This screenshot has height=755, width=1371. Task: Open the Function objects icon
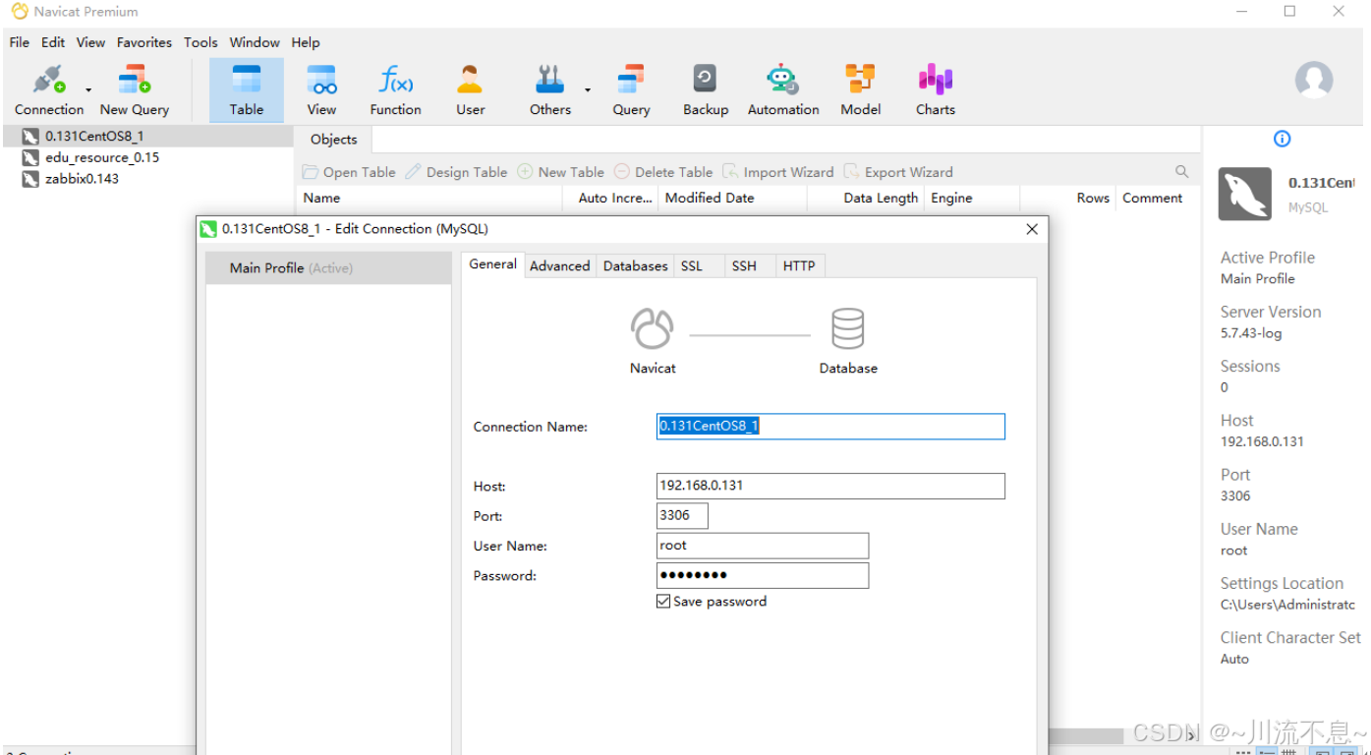coord(395,80)
